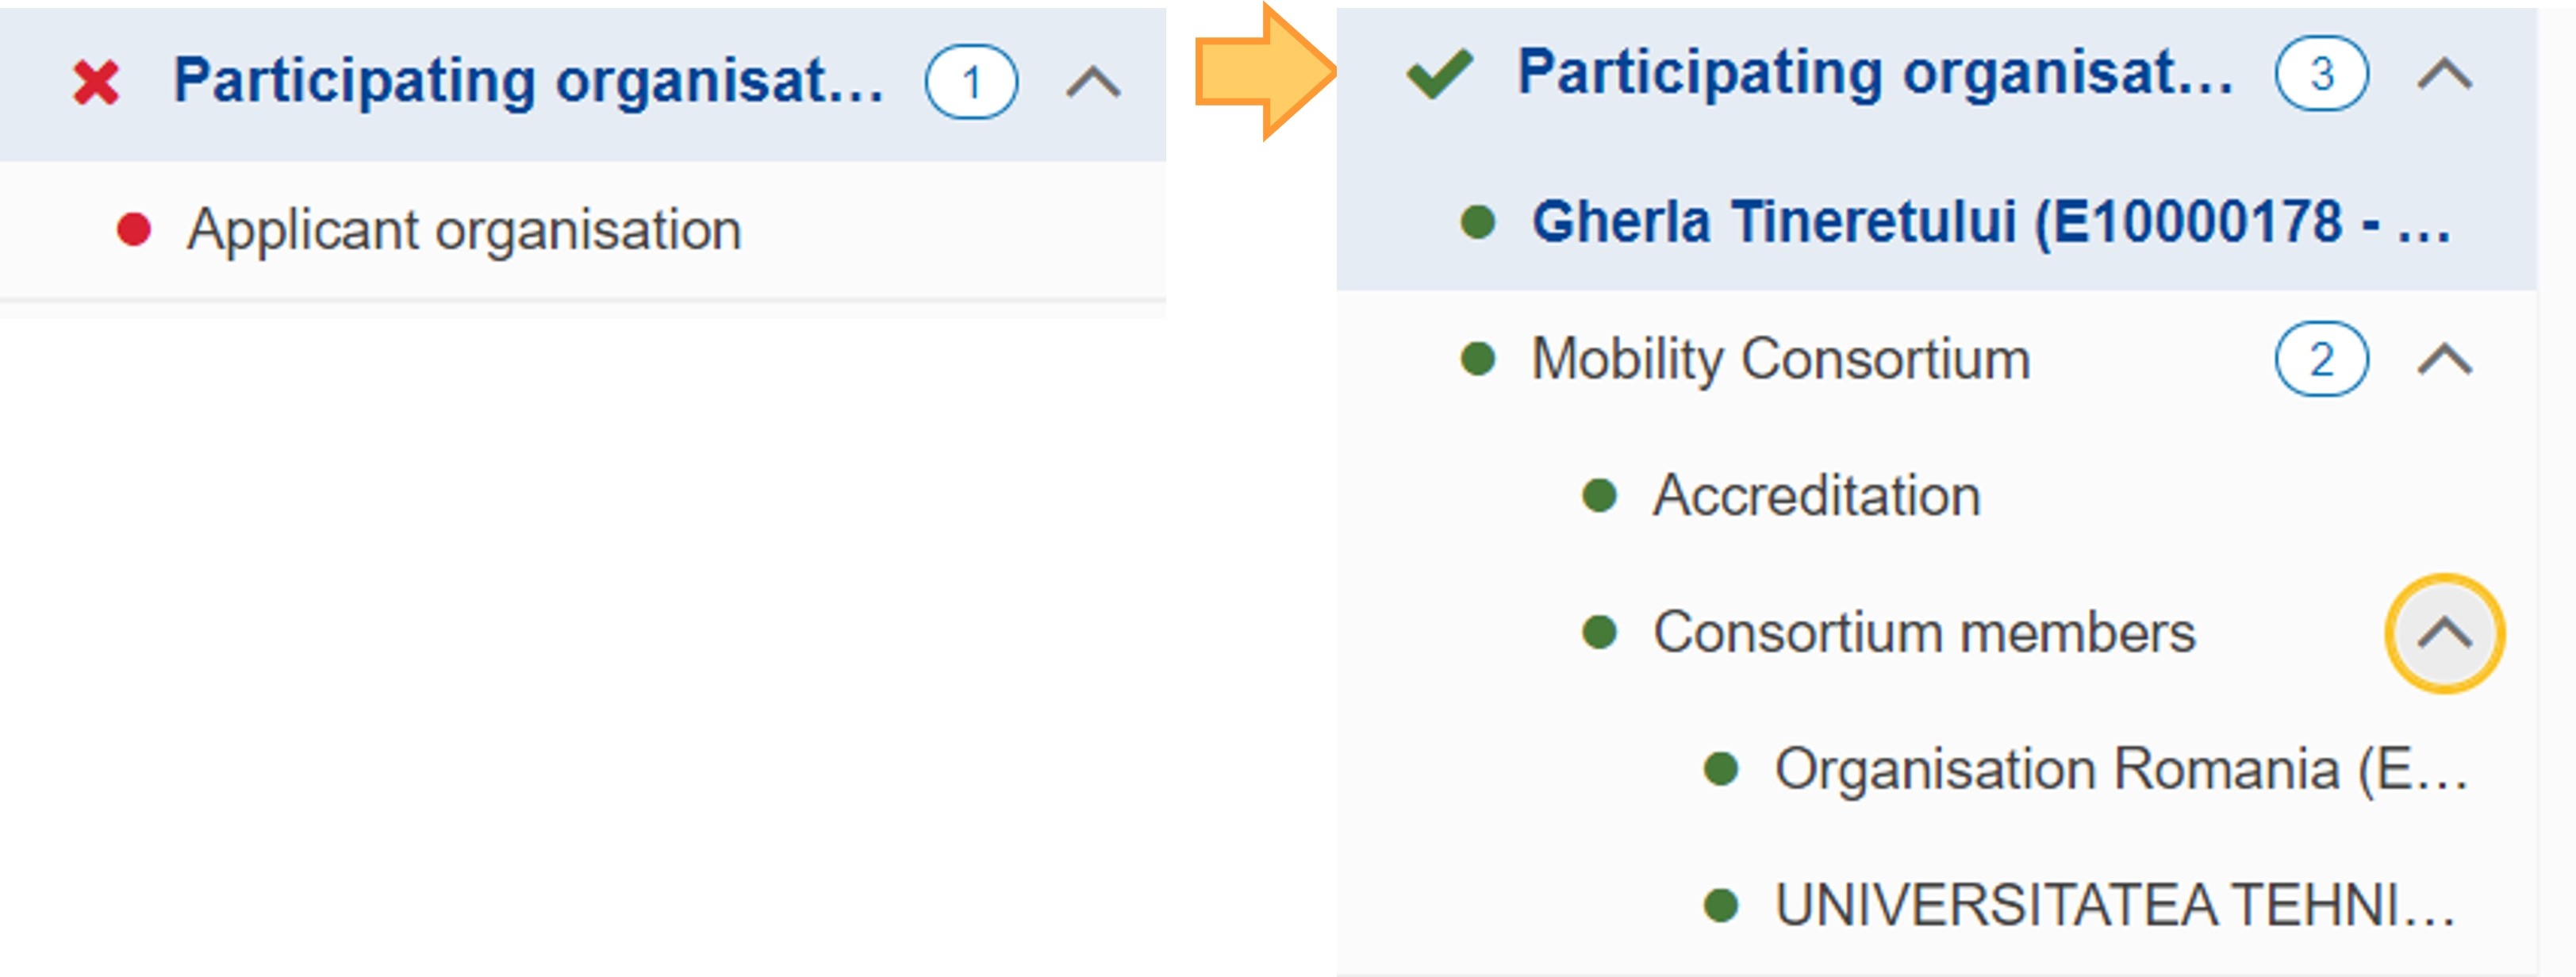Click the green dot beside Accreditation
2576x977 pixels.
(1600, 495)
